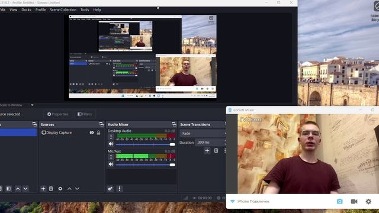
Task: Click the OBS preview canvas
Action: tap(143, 57)
